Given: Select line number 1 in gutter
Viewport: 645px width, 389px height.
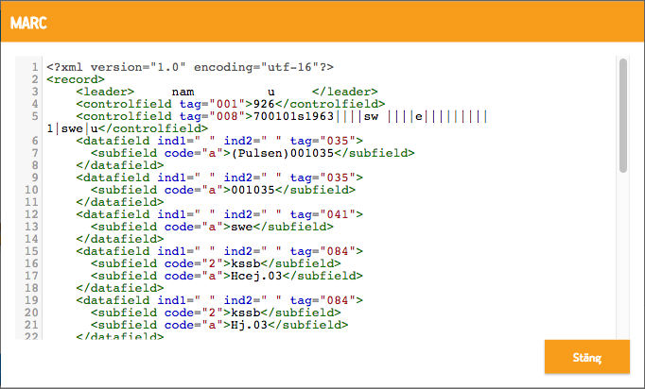Looking at the screenshot, I should click(x=35, y=67).
